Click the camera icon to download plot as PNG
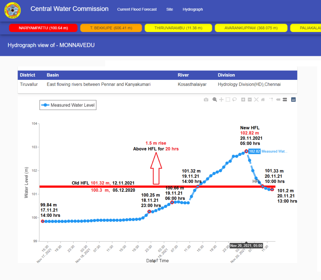This screenshot has width=321, height=280. 206,100
